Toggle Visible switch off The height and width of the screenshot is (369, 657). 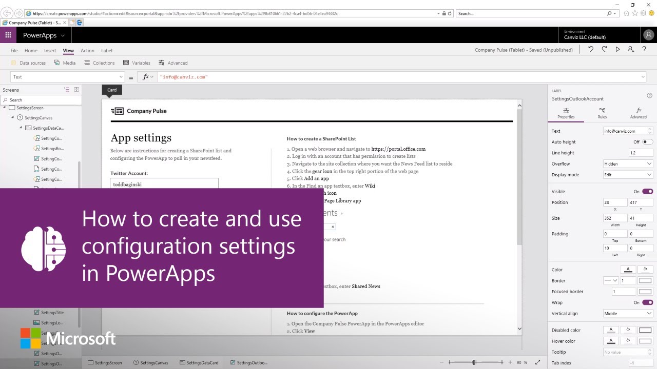click(648, 192)
